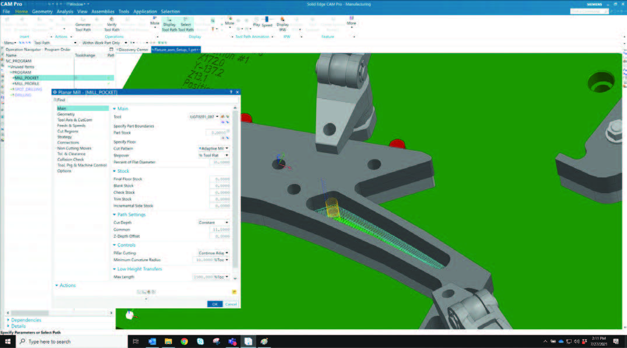Click the tool edit icon beside UGT0201_087
627x348 pixels.
pyautogui.click(x=222, y=117)
